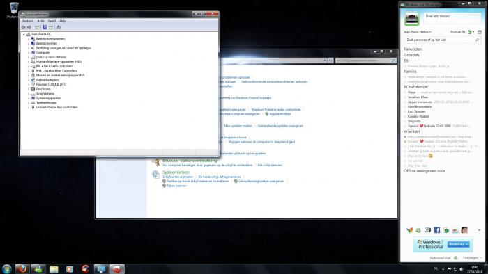Viewport: 488px width, 274px height.
Task: Click the Facebook icon in Messenger
Action: [436, 230]
